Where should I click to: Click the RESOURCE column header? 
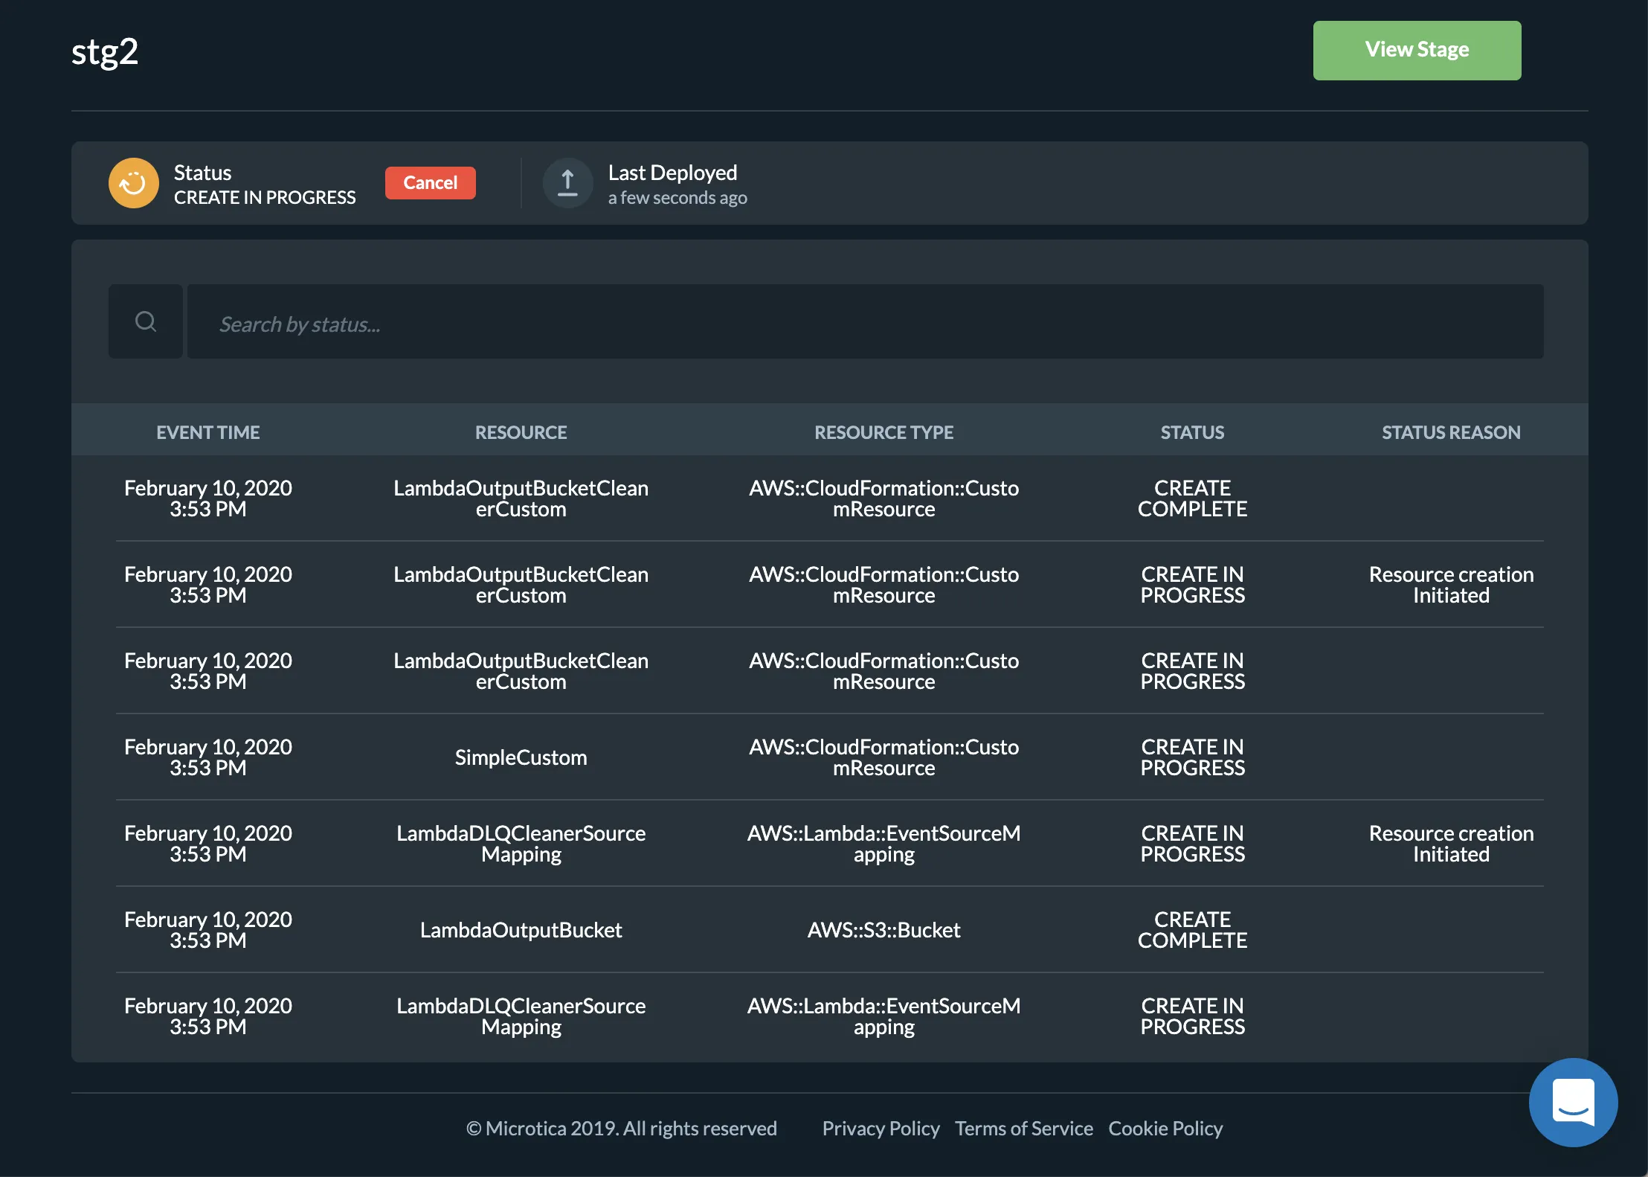coord(521,432)
